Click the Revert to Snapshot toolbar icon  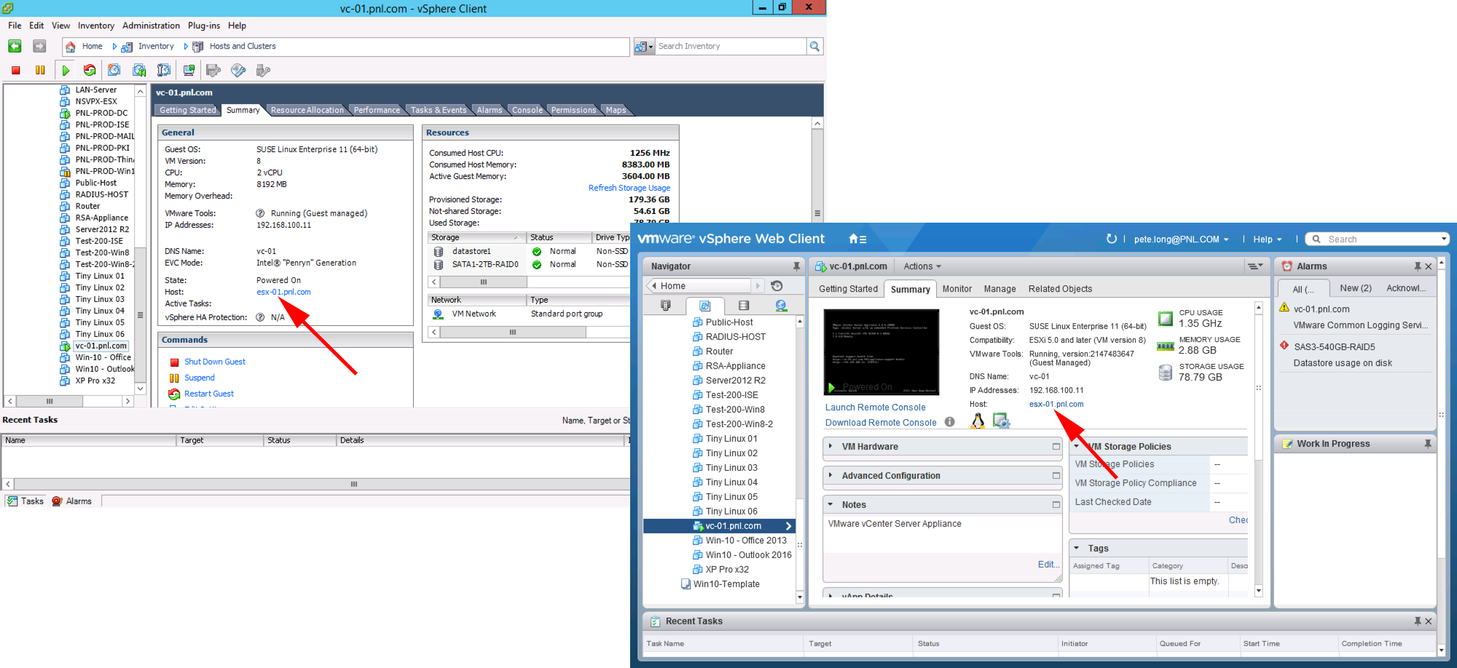click(139, 71)
